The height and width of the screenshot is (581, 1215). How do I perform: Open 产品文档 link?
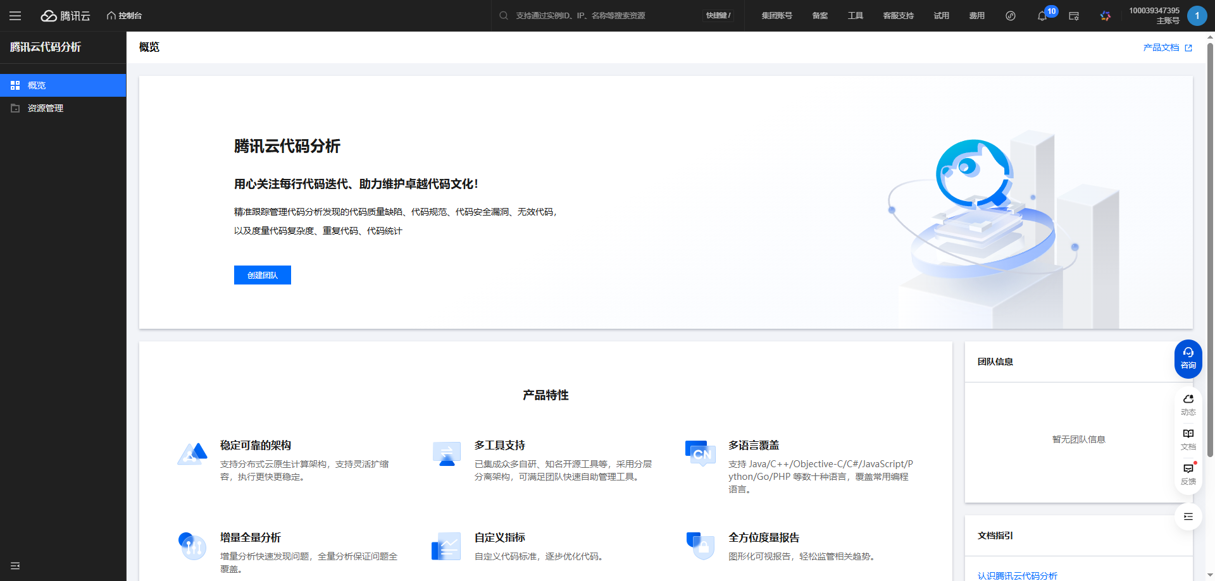point(1161,47)
